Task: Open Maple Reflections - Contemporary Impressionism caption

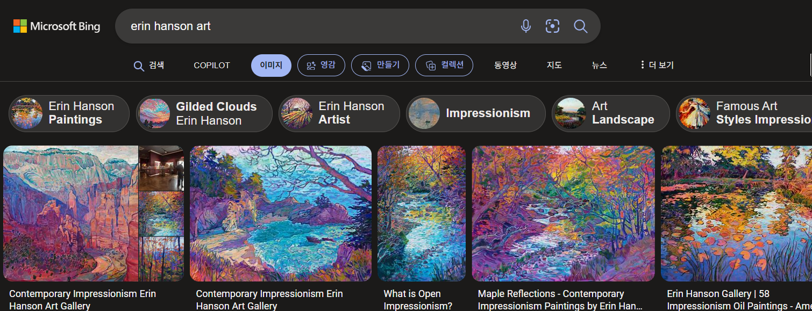Action: coord(560,300)
